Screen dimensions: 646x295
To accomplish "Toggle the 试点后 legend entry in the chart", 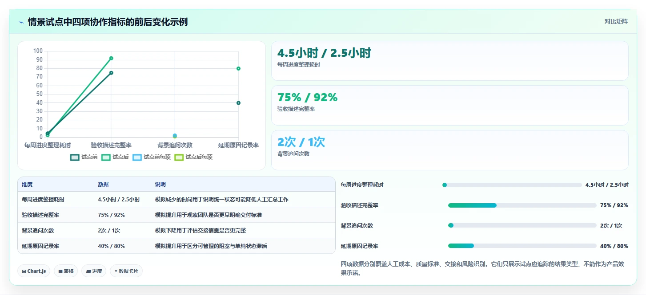I will [x=115, y=157].
